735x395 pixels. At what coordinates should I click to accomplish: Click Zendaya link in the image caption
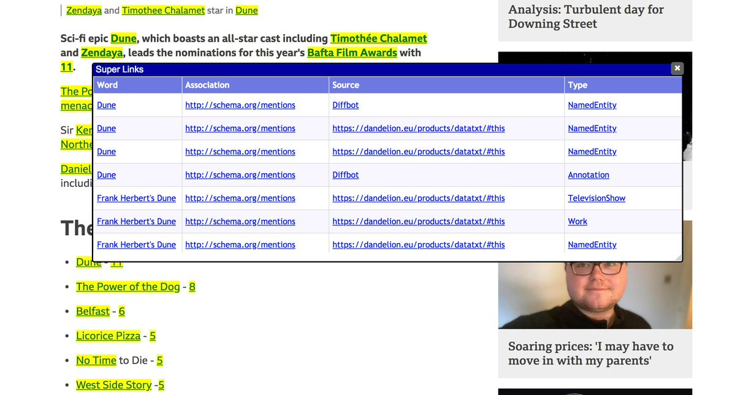pyautogui.click(x=84, y=10)
